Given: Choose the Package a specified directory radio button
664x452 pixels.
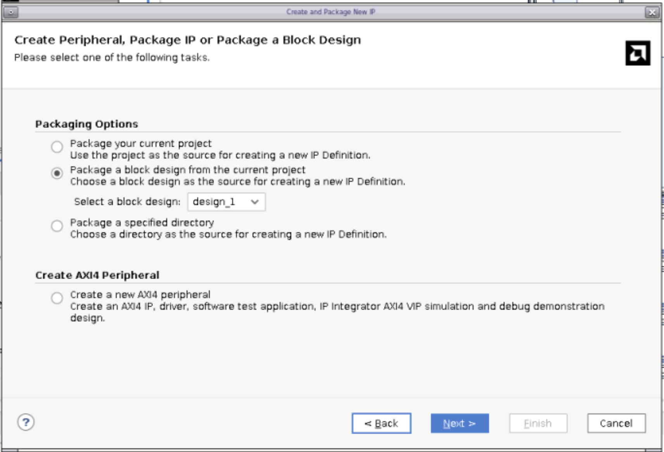Looking at the screenshot, I should [57, 226].
